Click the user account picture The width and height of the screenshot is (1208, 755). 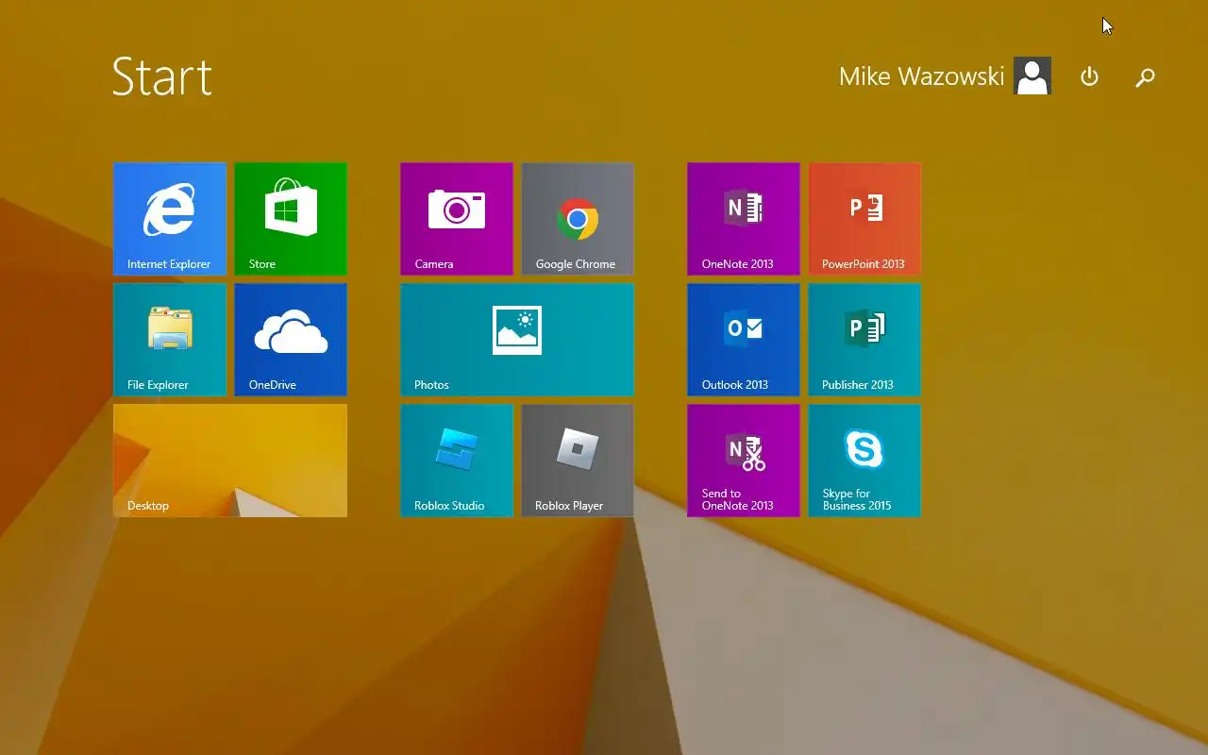pos(1032,75)
